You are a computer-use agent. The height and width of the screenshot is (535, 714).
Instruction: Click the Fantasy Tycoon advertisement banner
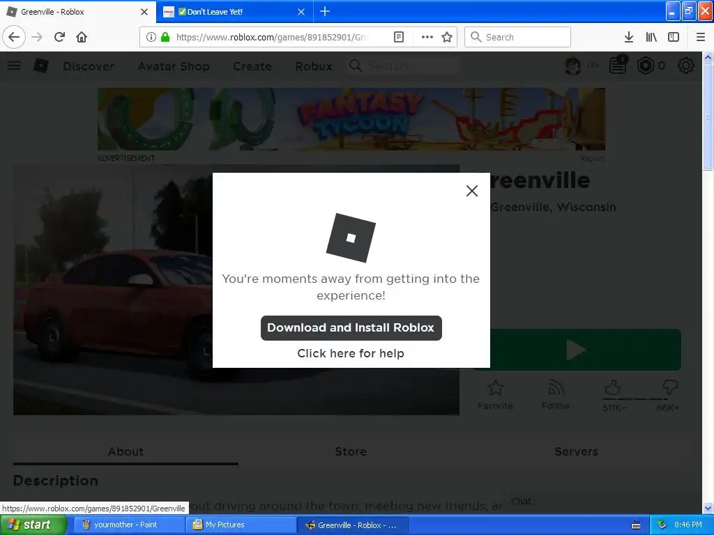(x=351, y=119)
